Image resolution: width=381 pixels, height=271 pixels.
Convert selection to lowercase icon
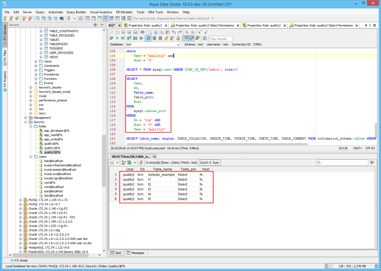click(200, 32)
